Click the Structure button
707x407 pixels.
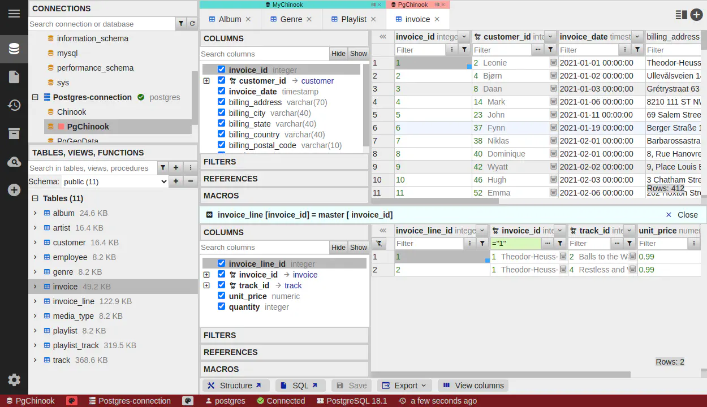(x=235, y=386)
